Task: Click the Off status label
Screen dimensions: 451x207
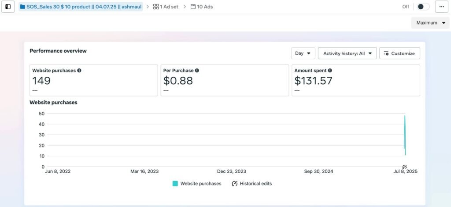Action: point(406,7)
